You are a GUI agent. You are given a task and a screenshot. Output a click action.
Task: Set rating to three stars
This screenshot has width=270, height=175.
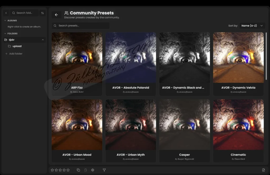[60, 170]
